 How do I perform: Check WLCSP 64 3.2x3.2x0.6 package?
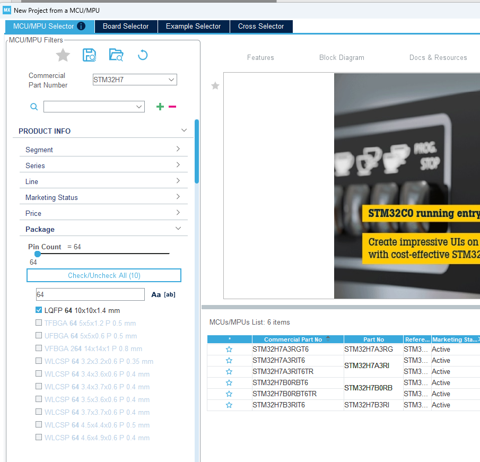point(39,361)
